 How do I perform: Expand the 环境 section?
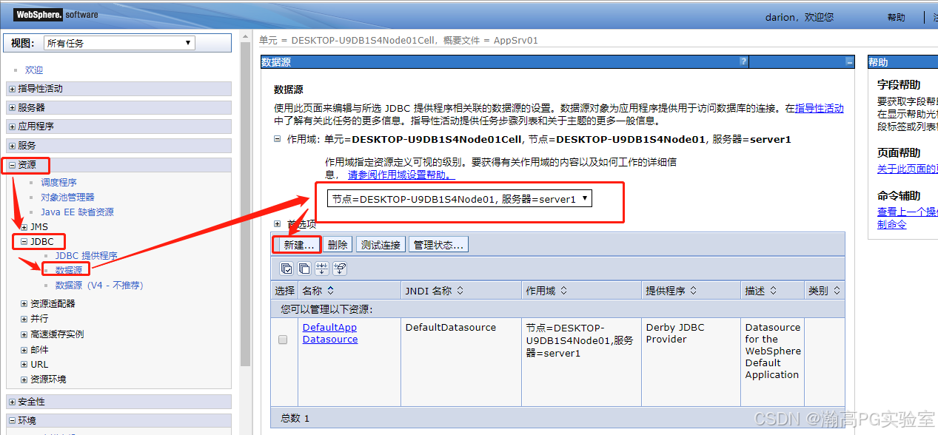tap(12, 420)
